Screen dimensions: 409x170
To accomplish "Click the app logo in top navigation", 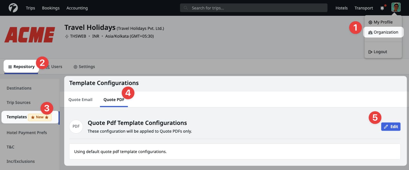I will click(x=13, y=8).
